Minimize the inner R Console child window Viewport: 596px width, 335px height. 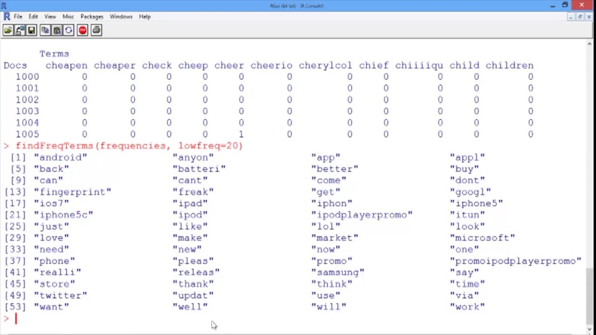coord(572,17)
